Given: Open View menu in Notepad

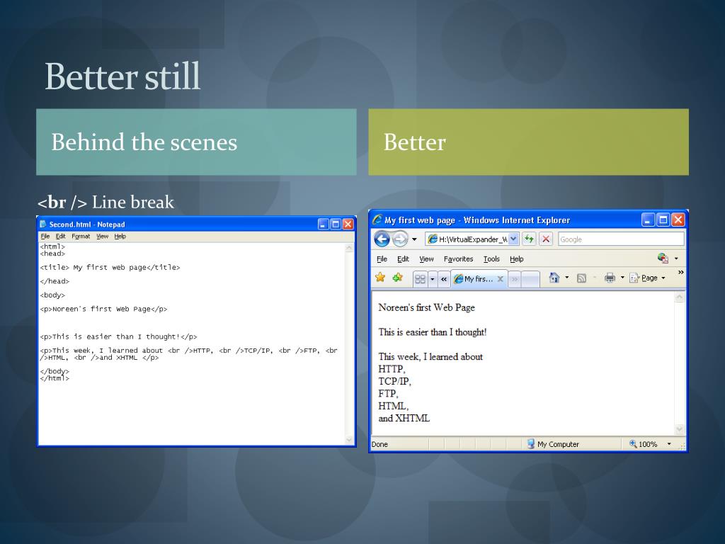Looking at the screenshot, I should pyautogui.click(x=102, y=236).
